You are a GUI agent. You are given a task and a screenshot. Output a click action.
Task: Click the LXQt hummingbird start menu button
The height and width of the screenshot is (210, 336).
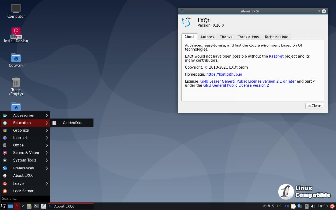(3, 206)
